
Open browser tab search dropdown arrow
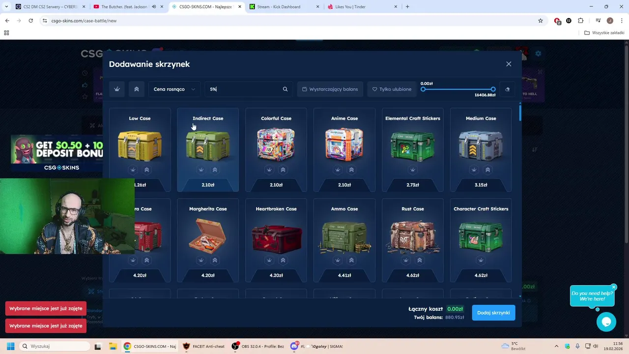(x=6, y=7)
